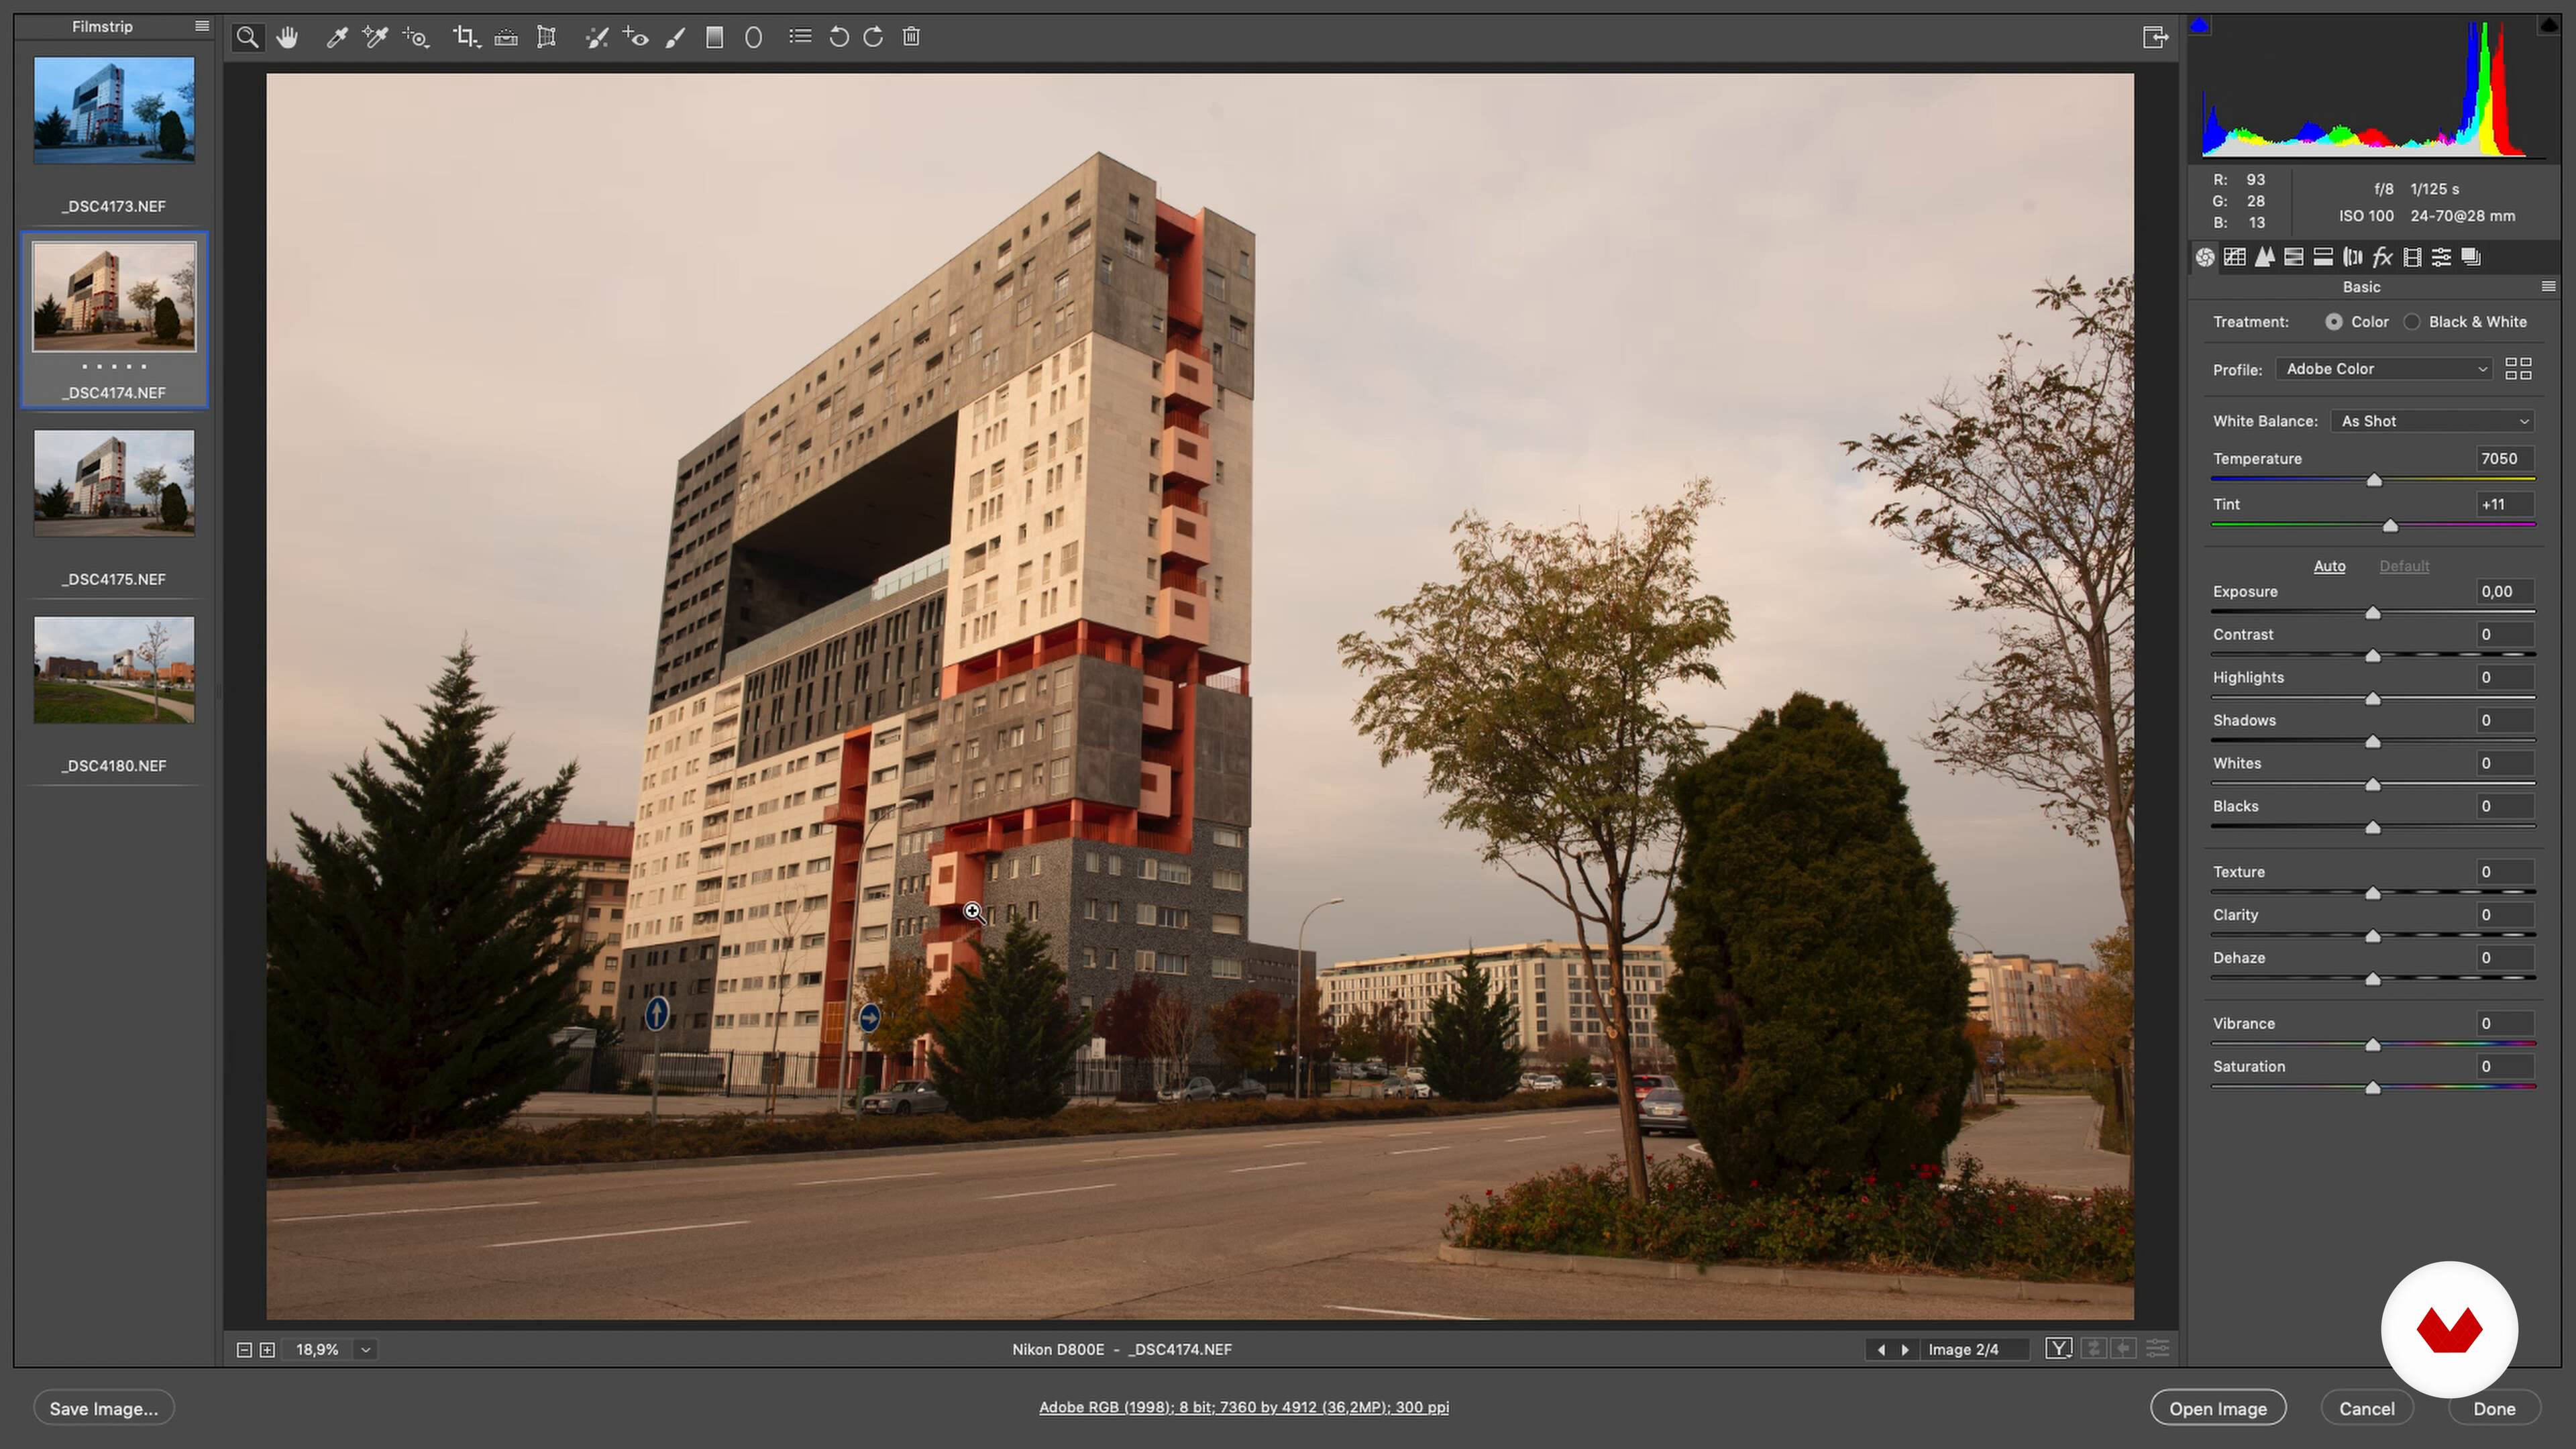This screenshot has height=1449, width=2576.
Task: Click the Tint slider handle
Action: (x=2390, y=526)
